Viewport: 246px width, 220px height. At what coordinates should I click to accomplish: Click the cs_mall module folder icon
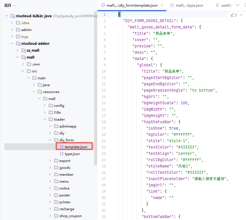point(24,50)
